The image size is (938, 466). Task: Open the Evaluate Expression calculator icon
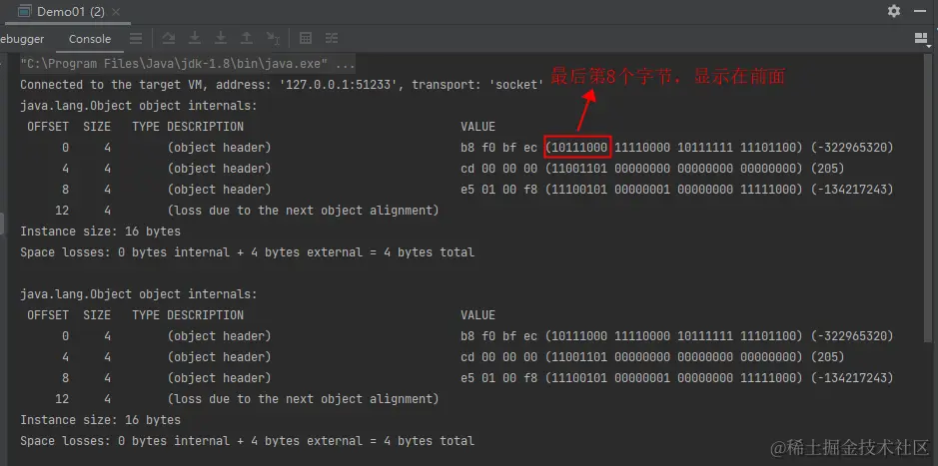[x=305, y=39]
